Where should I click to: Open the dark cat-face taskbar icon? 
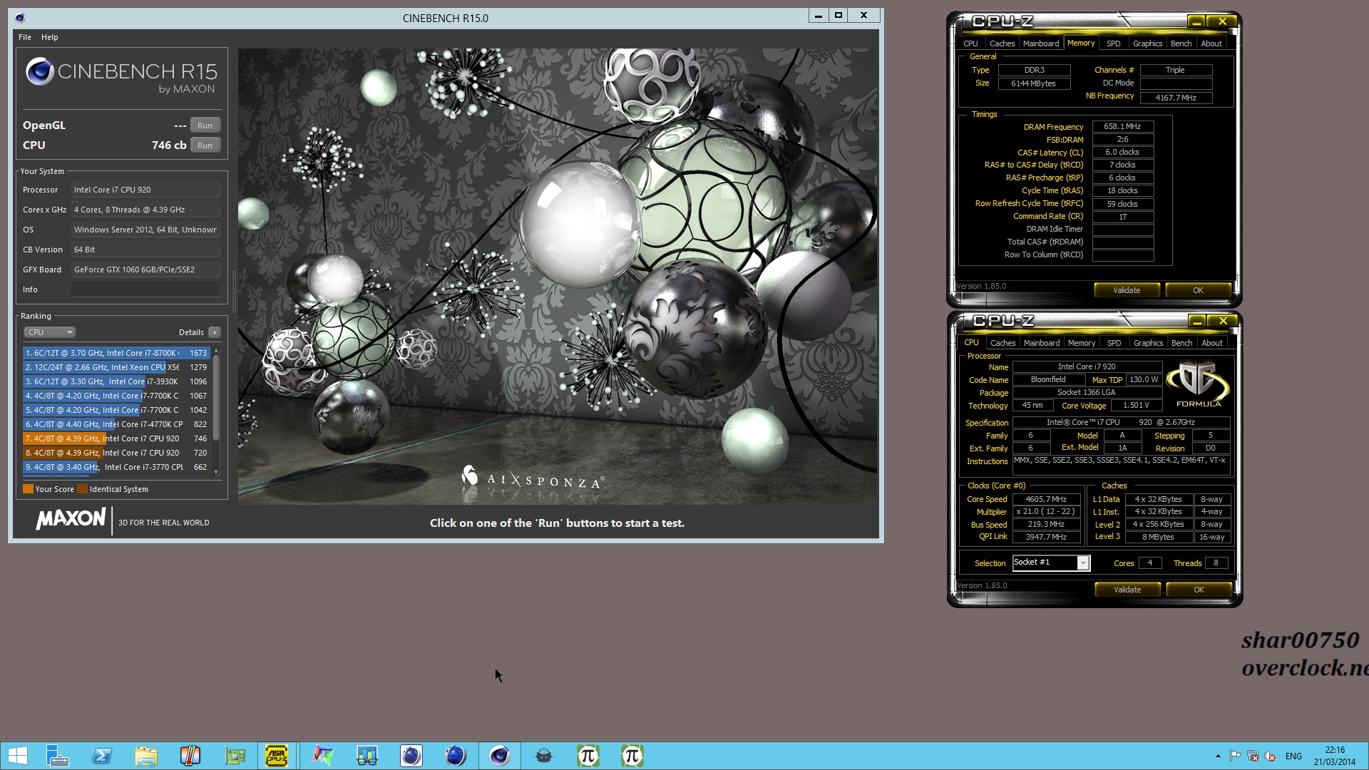544,756
